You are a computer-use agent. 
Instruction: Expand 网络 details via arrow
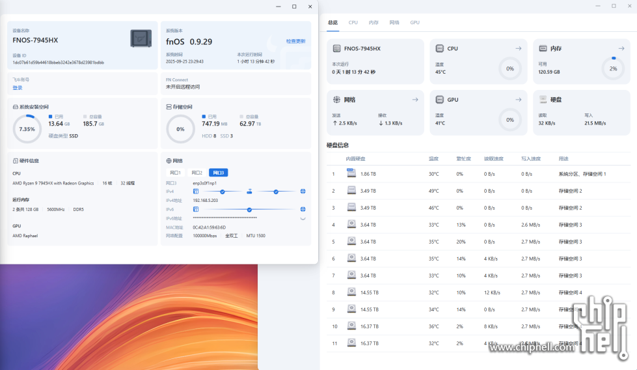414,100
